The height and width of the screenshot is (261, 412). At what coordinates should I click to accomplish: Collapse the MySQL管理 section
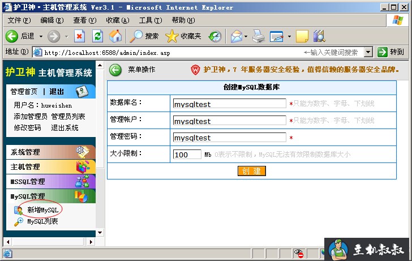[x=51, y=196]
